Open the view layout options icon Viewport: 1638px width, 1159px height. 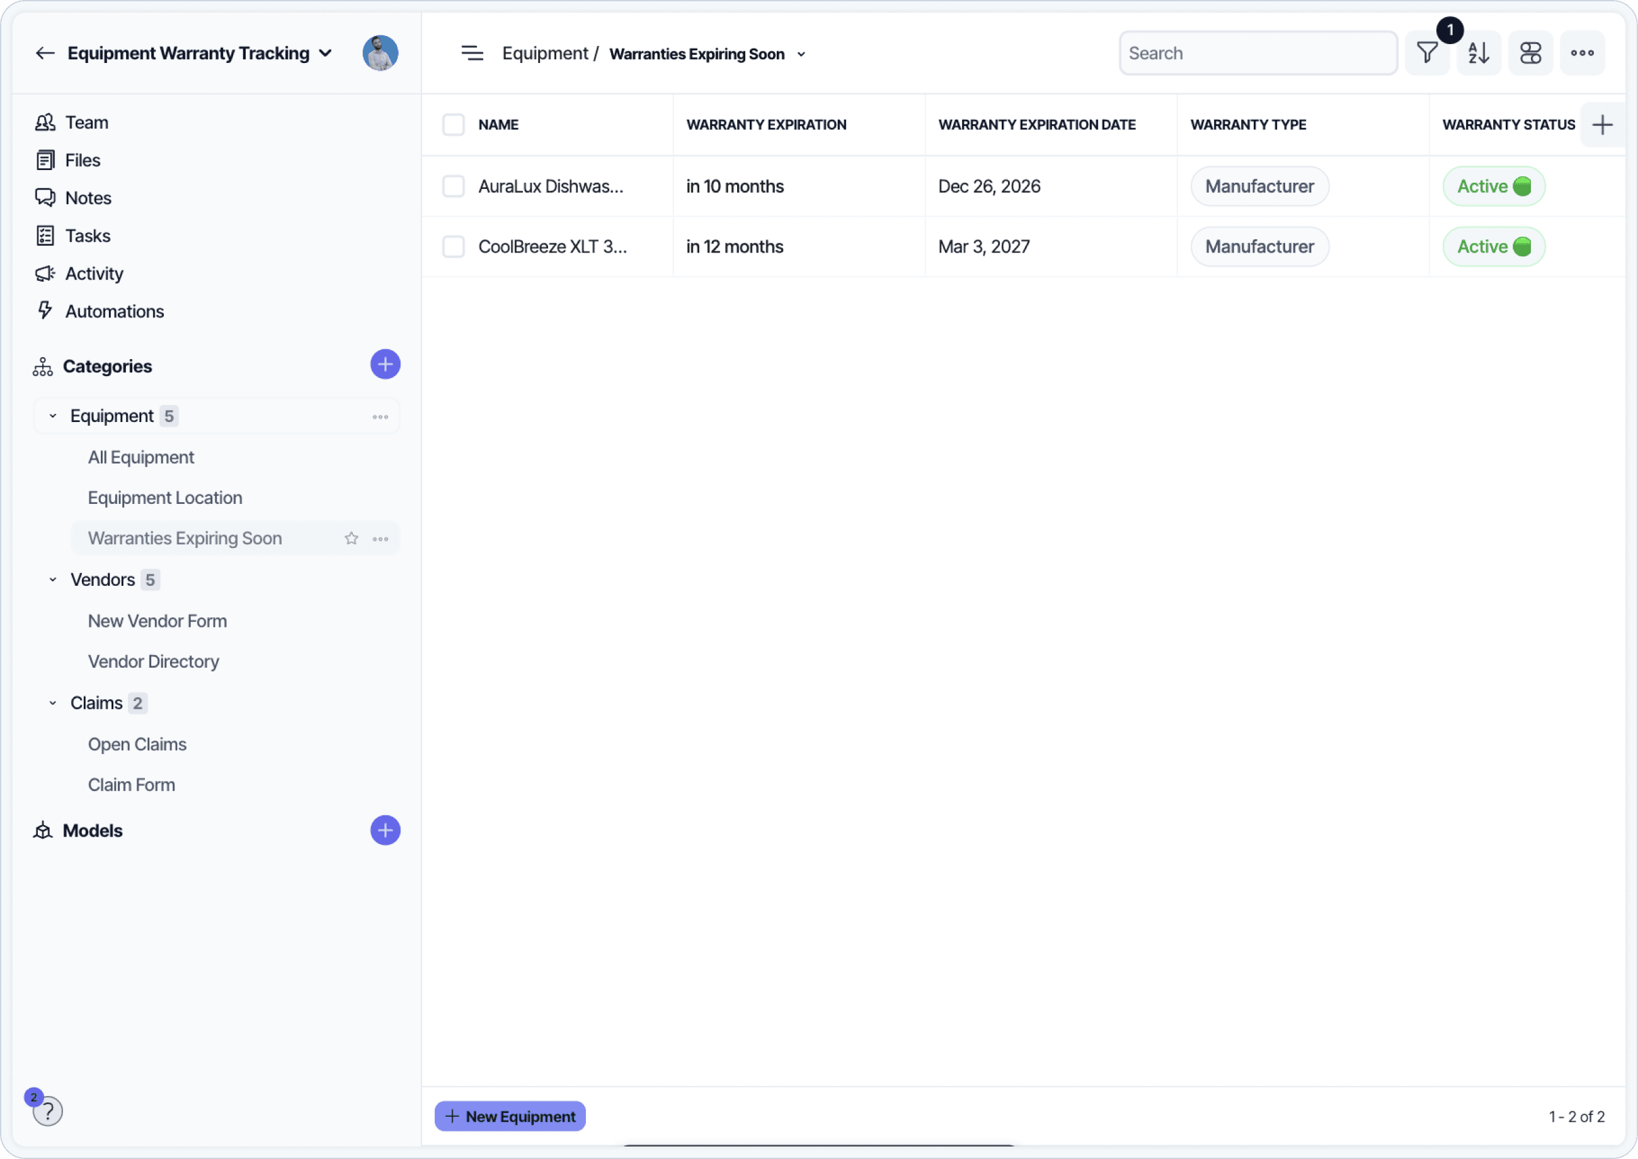click(x=1530, y=54)
